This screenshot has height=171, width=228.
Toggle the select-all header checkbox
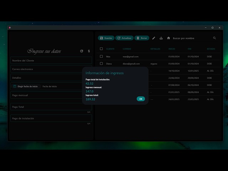101,49
